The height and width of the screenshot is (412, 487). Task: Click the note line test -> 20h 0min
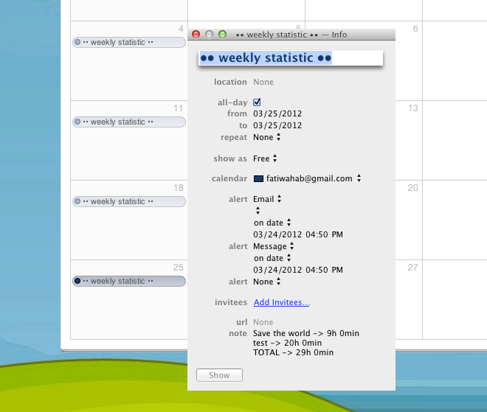pyautogui.click(x=287, y=343)
